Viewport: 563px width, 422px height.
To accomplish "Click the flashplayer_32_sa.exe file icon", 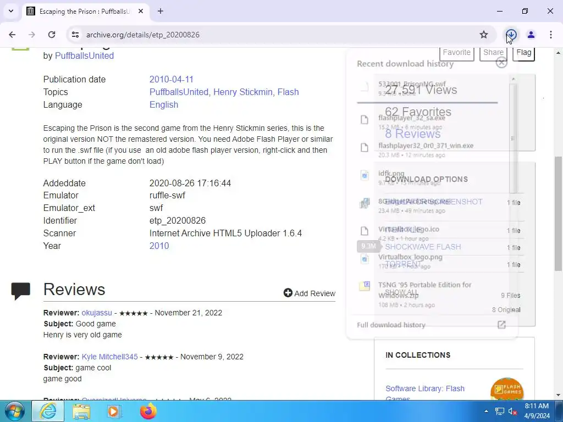I will pos(365,119).
